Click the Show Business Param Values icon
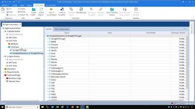Screen dimensions: 195x109 pos(125,9)
